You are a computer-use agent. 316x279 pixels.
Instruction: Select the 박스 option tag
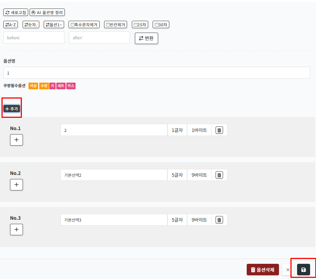[71, 86]
